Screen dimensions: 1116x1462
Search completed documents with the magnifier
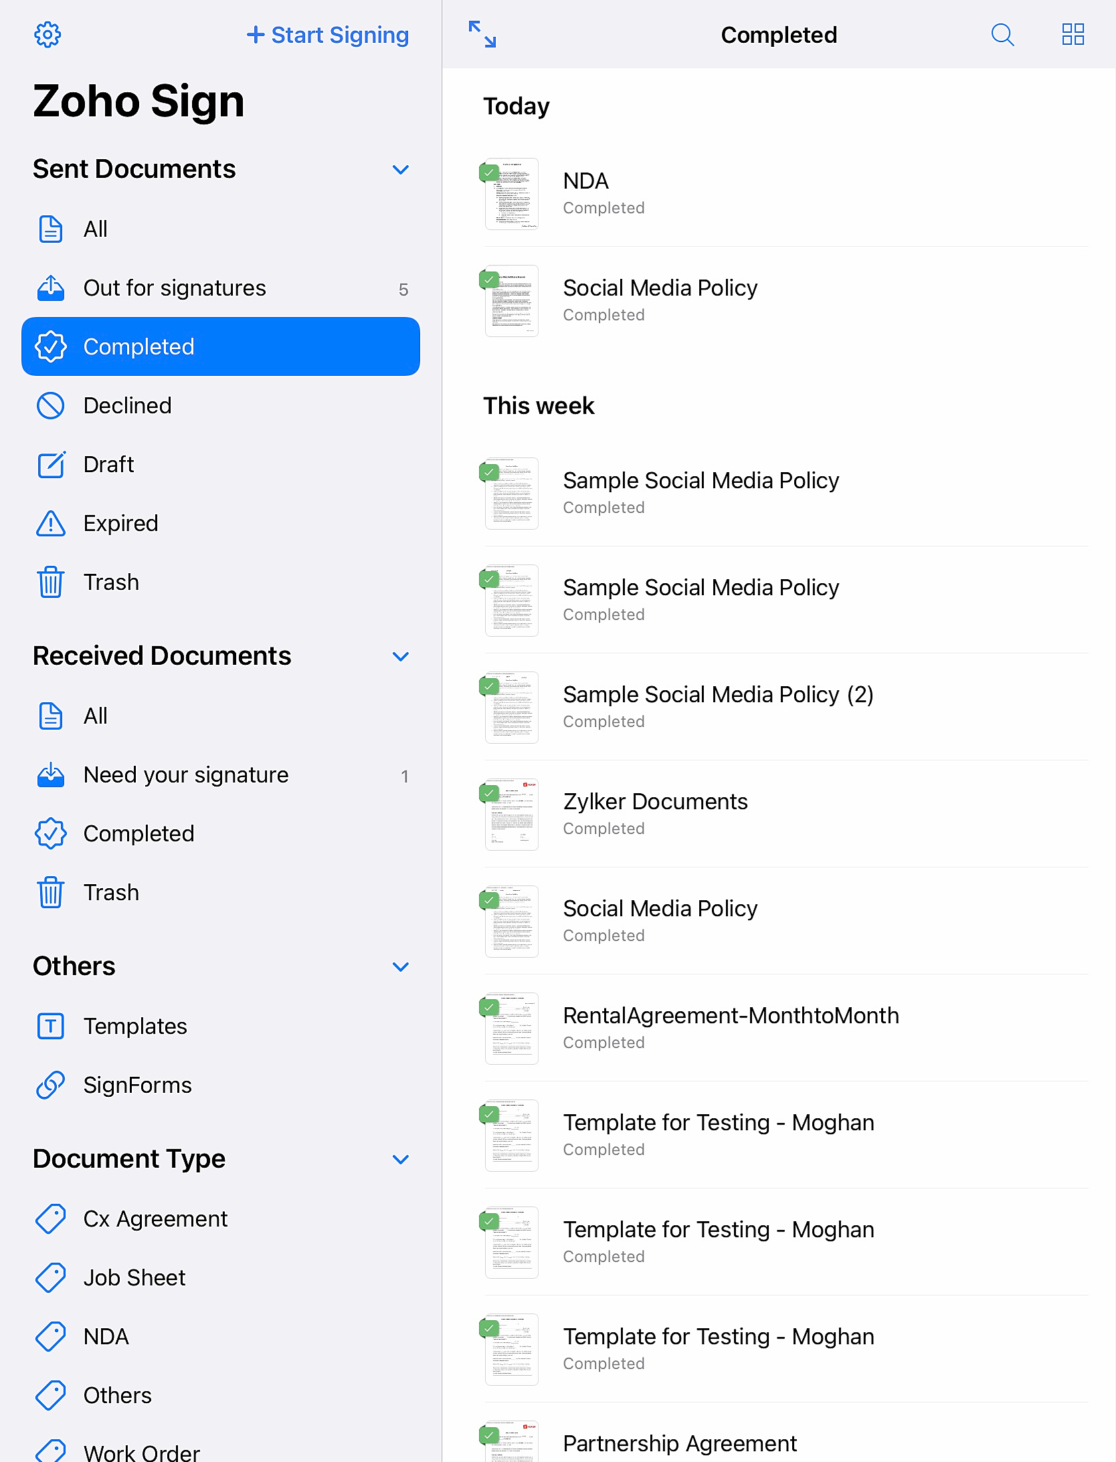coord(1002,34)
